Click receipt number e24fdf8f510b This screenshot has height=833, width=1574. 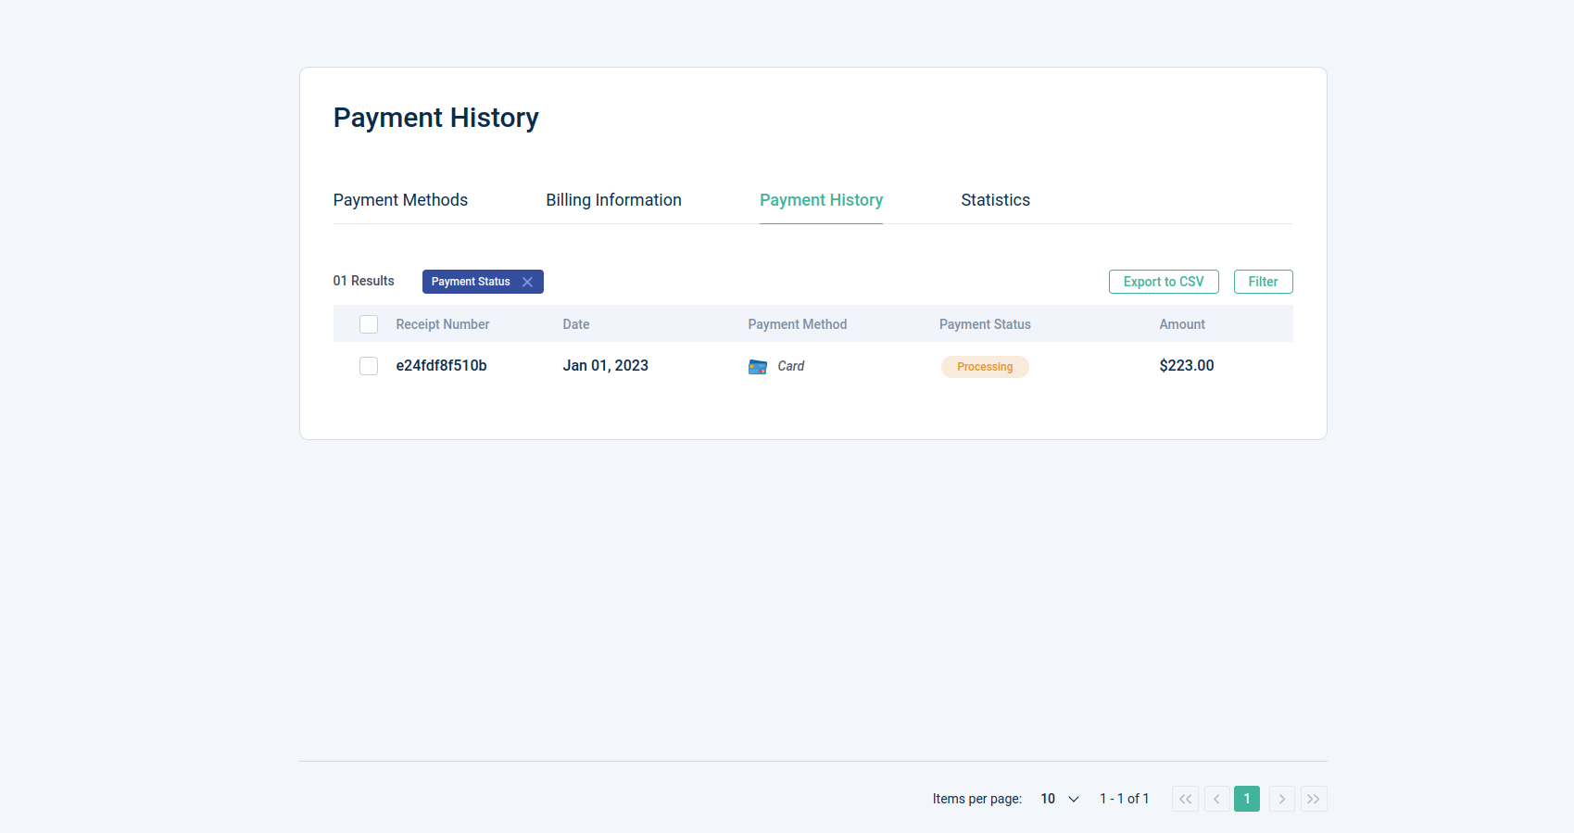point(441,366)
